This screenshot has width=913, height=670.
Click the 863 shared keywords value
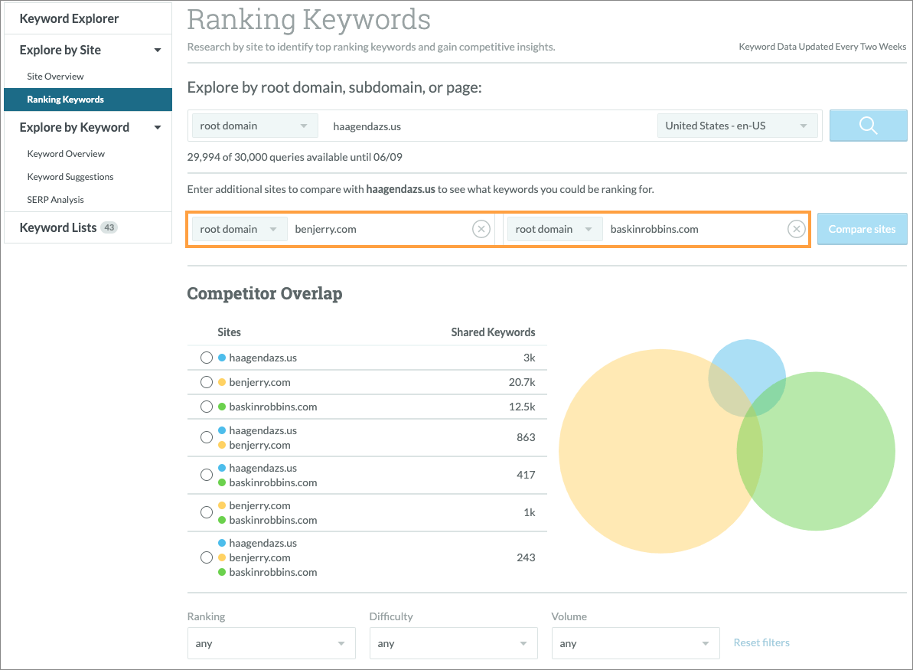[526, 437]
